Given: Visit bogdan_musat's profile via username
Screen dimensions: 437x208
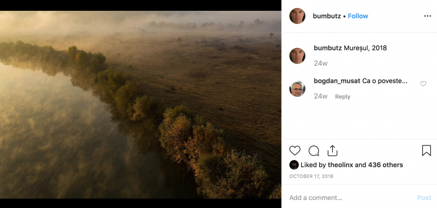Looking at the screenshot, I should (337, 81).
